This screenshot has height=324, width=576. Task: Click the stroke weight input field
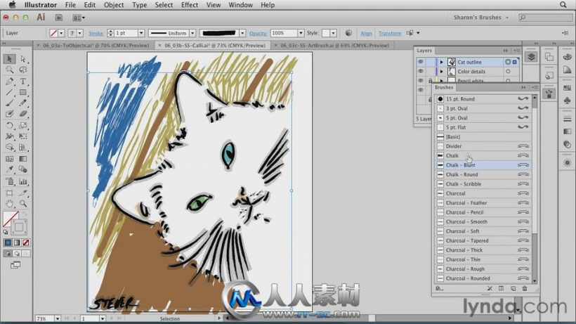(126, 33)
